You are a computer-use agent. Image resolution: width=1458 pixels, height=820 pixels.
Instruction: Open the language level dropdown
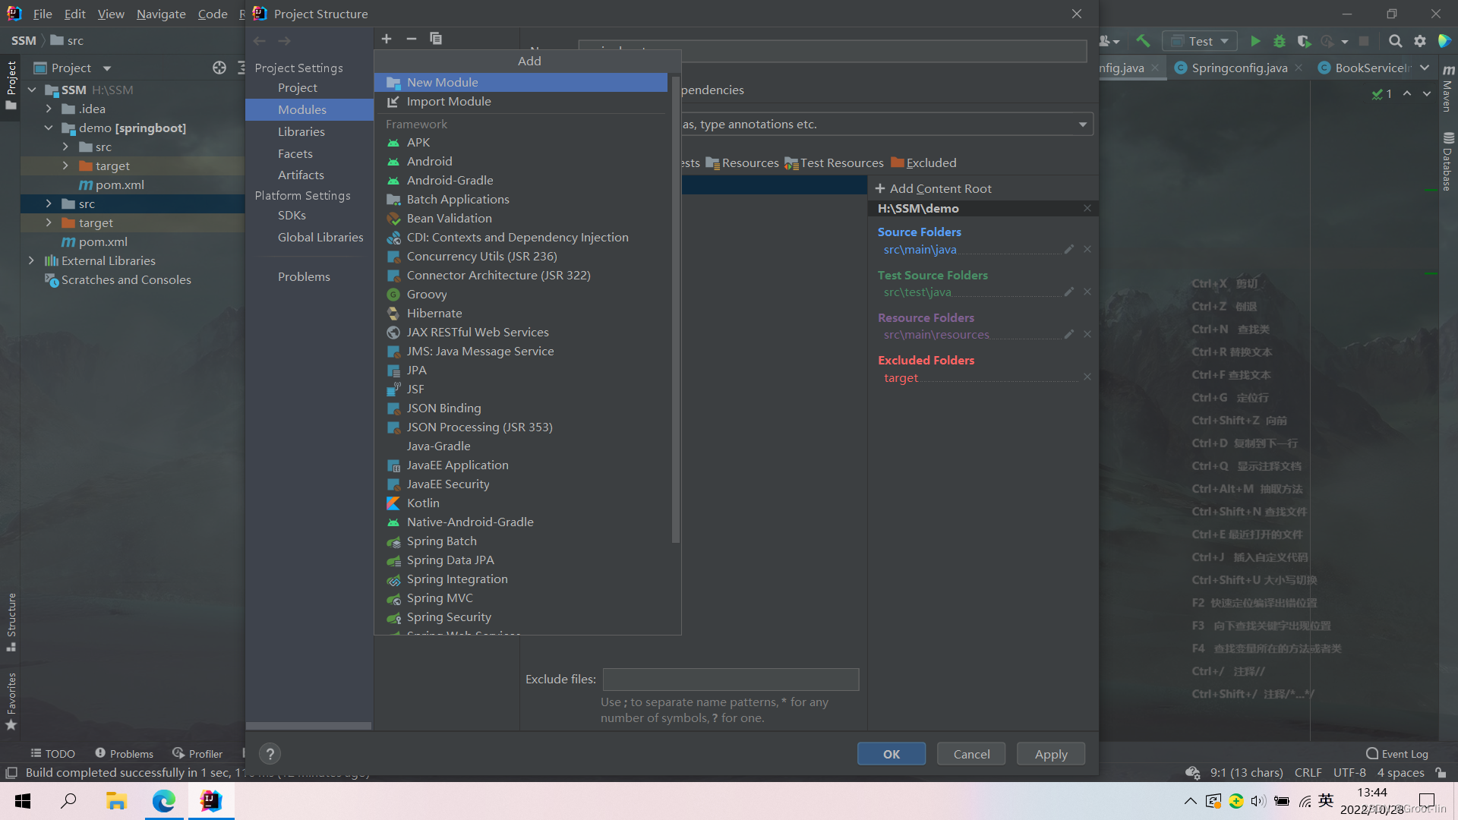point(1083,125)
